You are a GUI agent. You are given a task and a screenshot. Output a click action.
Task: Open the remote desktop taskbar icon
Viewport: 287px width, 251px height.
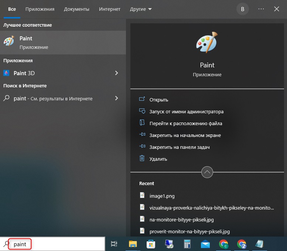(x=169, y=244)
